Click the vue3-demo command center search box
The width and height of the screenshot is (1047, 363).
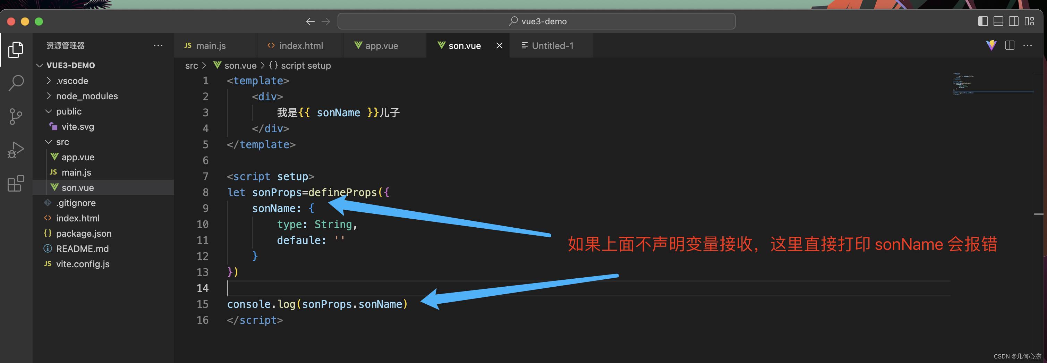click(536, 22)
